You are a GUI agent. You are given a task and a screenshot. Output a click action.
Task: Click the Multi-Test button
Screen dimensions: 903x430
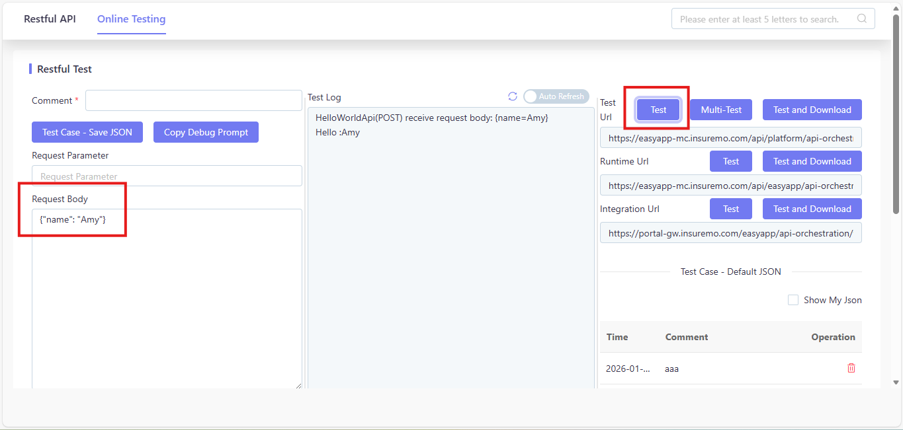click(721, 110)
